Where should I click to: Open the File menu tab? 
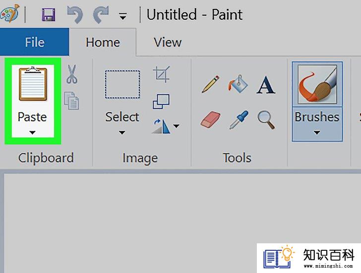coord(35,42)
